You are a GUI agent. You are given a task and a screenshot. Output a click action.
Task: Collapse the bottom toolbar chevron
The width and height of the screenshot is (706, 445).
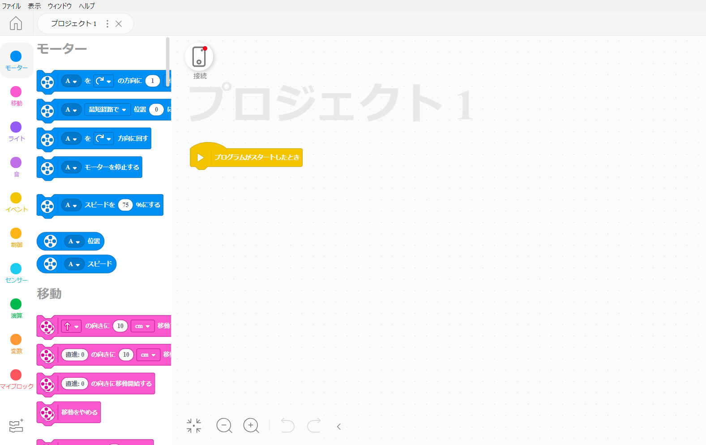point(339,427)
